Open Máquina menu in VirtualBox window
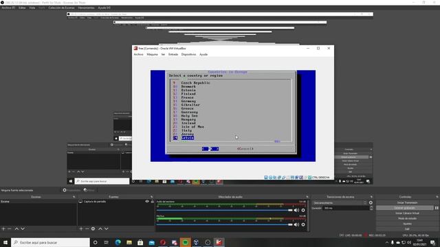This screenshot has width=440, height=247. [x=152, y=54]
